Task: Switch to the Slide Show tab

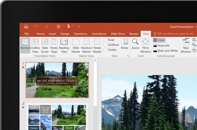Action: click(x=118, y=34)
